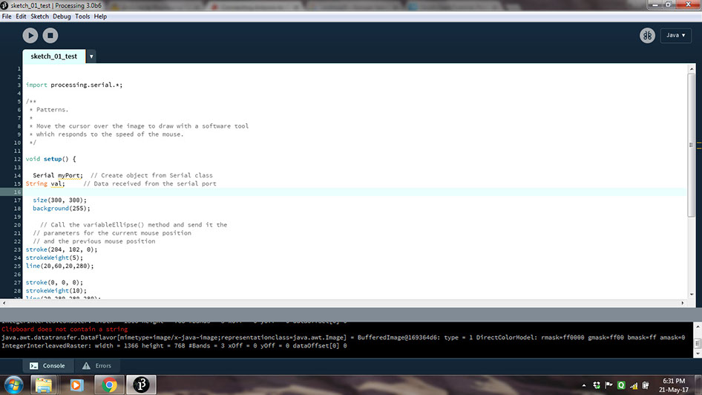Viewport: 702px width, 395px height.
Task: Click the green Q tray icon
Action: click(621, 385)
